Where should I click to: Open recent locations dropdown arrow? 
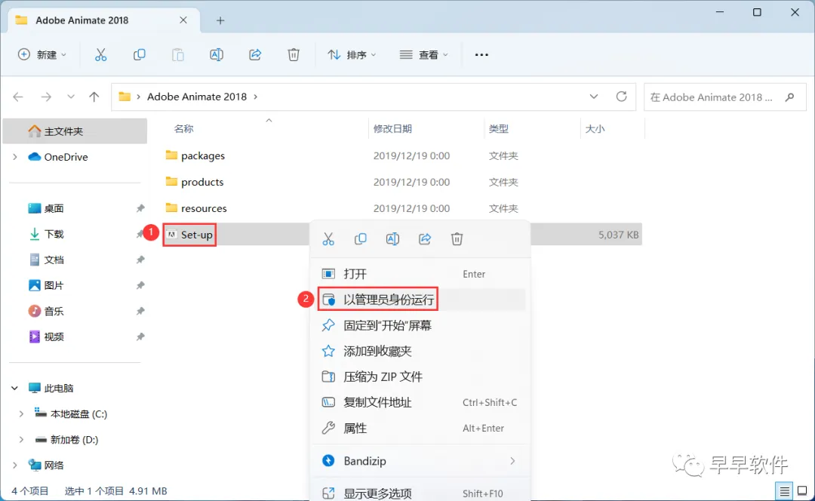point(71,97)
